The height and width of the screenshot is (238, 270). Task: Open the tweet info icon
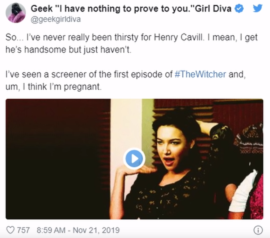pyautogui.click(x=258, y=230)
